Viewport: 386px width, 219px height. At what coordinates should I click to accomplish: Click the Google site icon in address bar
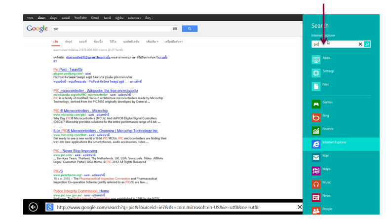(x=50, y=207)
